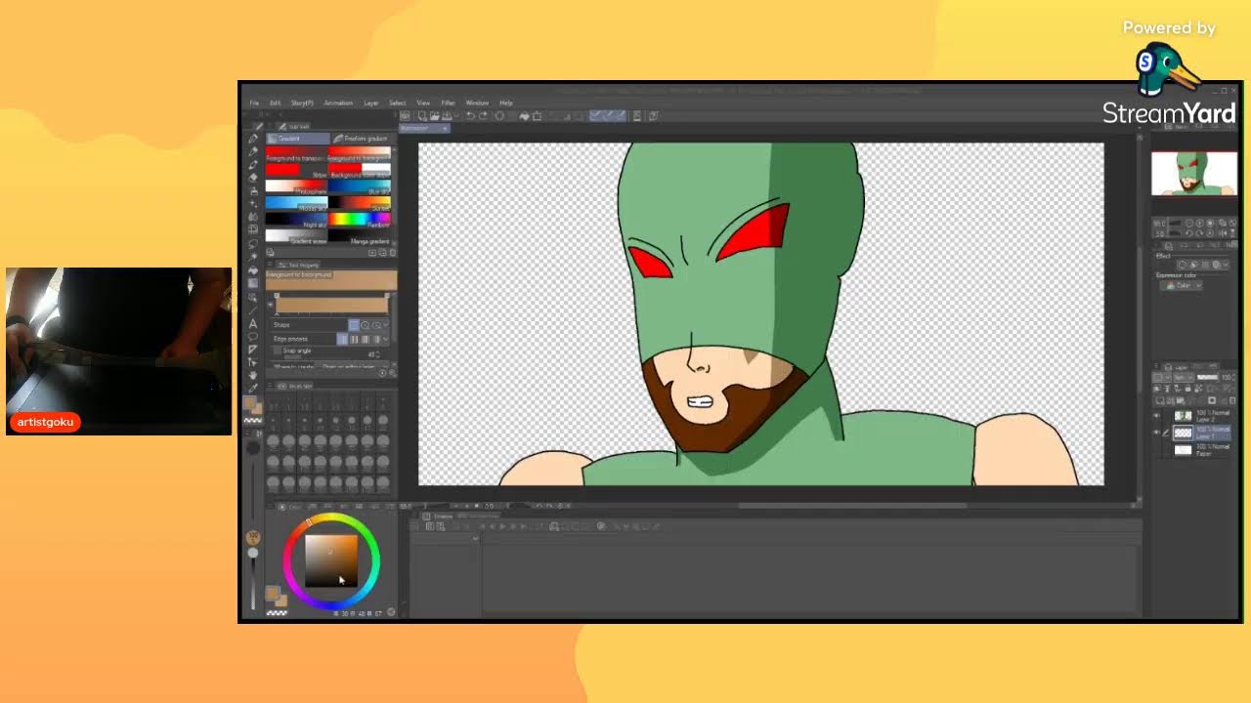The height and width of the screenshot is (703, 1251).
Task: Open the Edge process dropdown arrow
Action: pyautogui.click(x=386, y=339)
